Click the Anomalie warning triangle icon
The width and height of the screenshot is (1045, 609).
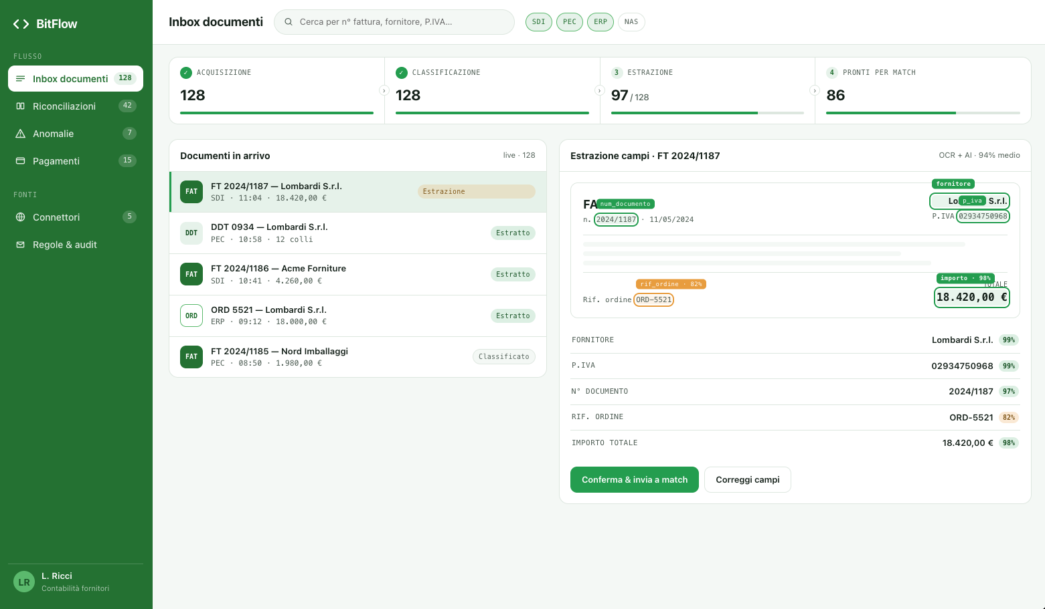pos(21,134)
